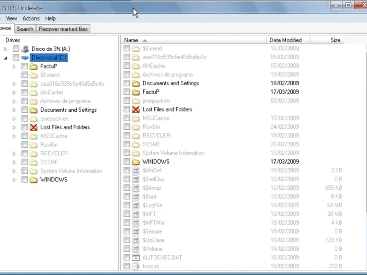Click the WINDOWS folder icon in the tree

[x=33, y=180]
